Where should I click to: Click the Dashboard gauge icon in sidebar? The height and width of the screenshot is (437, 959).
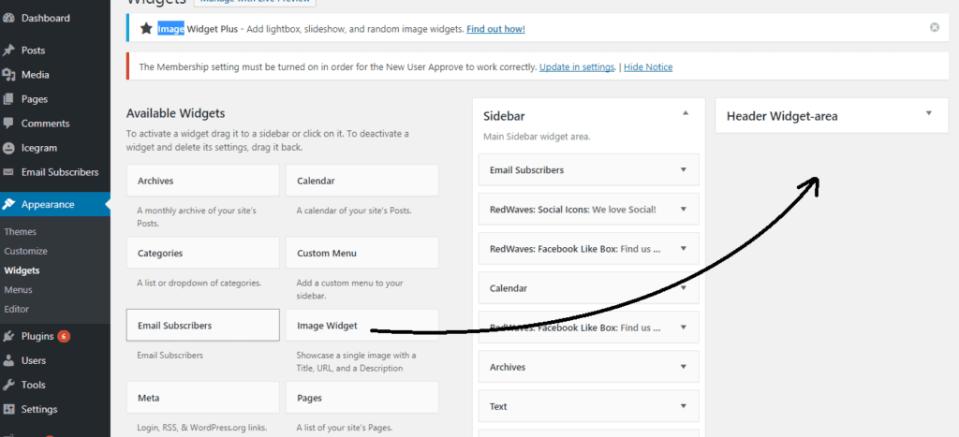tap(8, 18)
